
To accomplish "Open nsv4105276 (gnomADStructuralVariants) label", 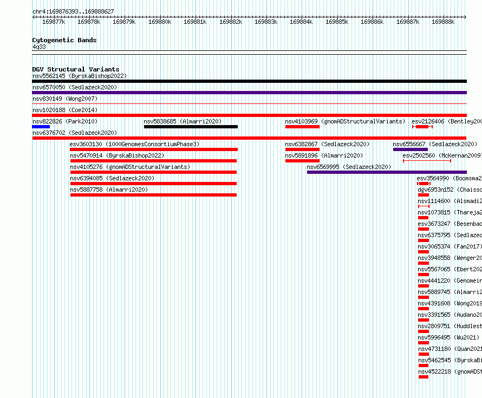I will click(130, 167).
